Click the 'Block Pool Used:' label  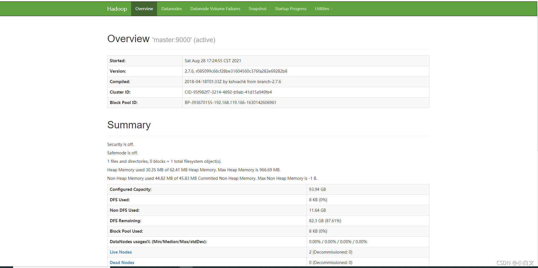tap(126, 231)
